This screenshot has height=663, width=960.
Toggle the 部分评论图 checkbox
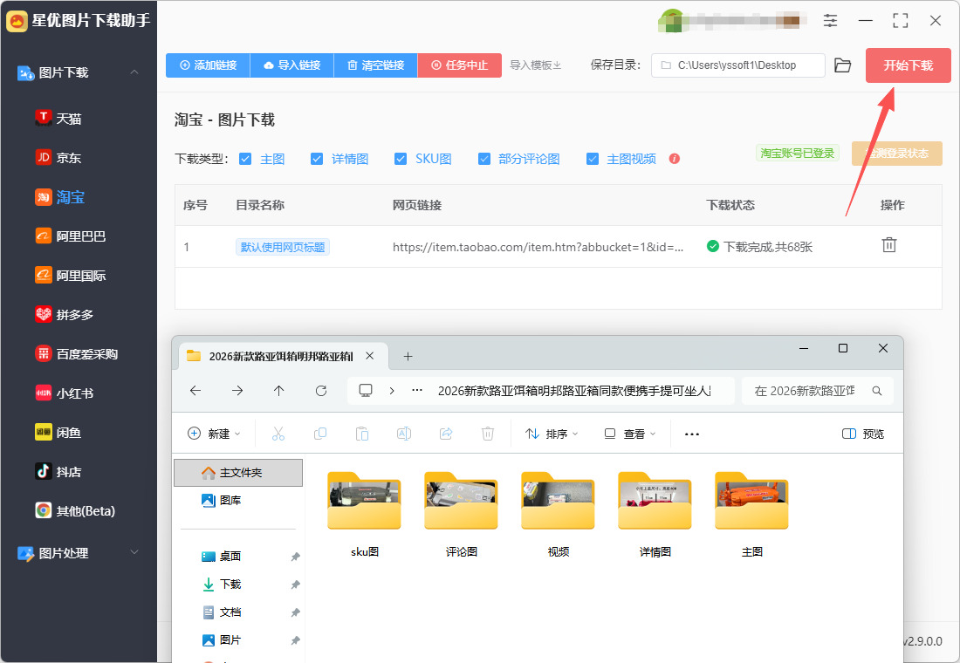484,159
